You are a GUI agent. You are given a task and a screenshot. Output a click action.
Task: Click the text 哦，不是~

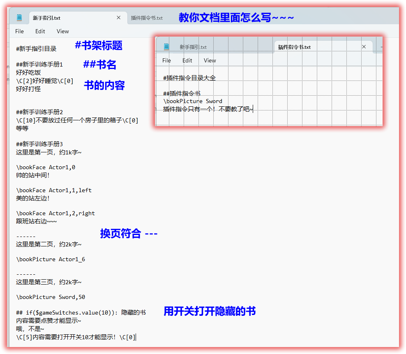(x=30, y=329)
